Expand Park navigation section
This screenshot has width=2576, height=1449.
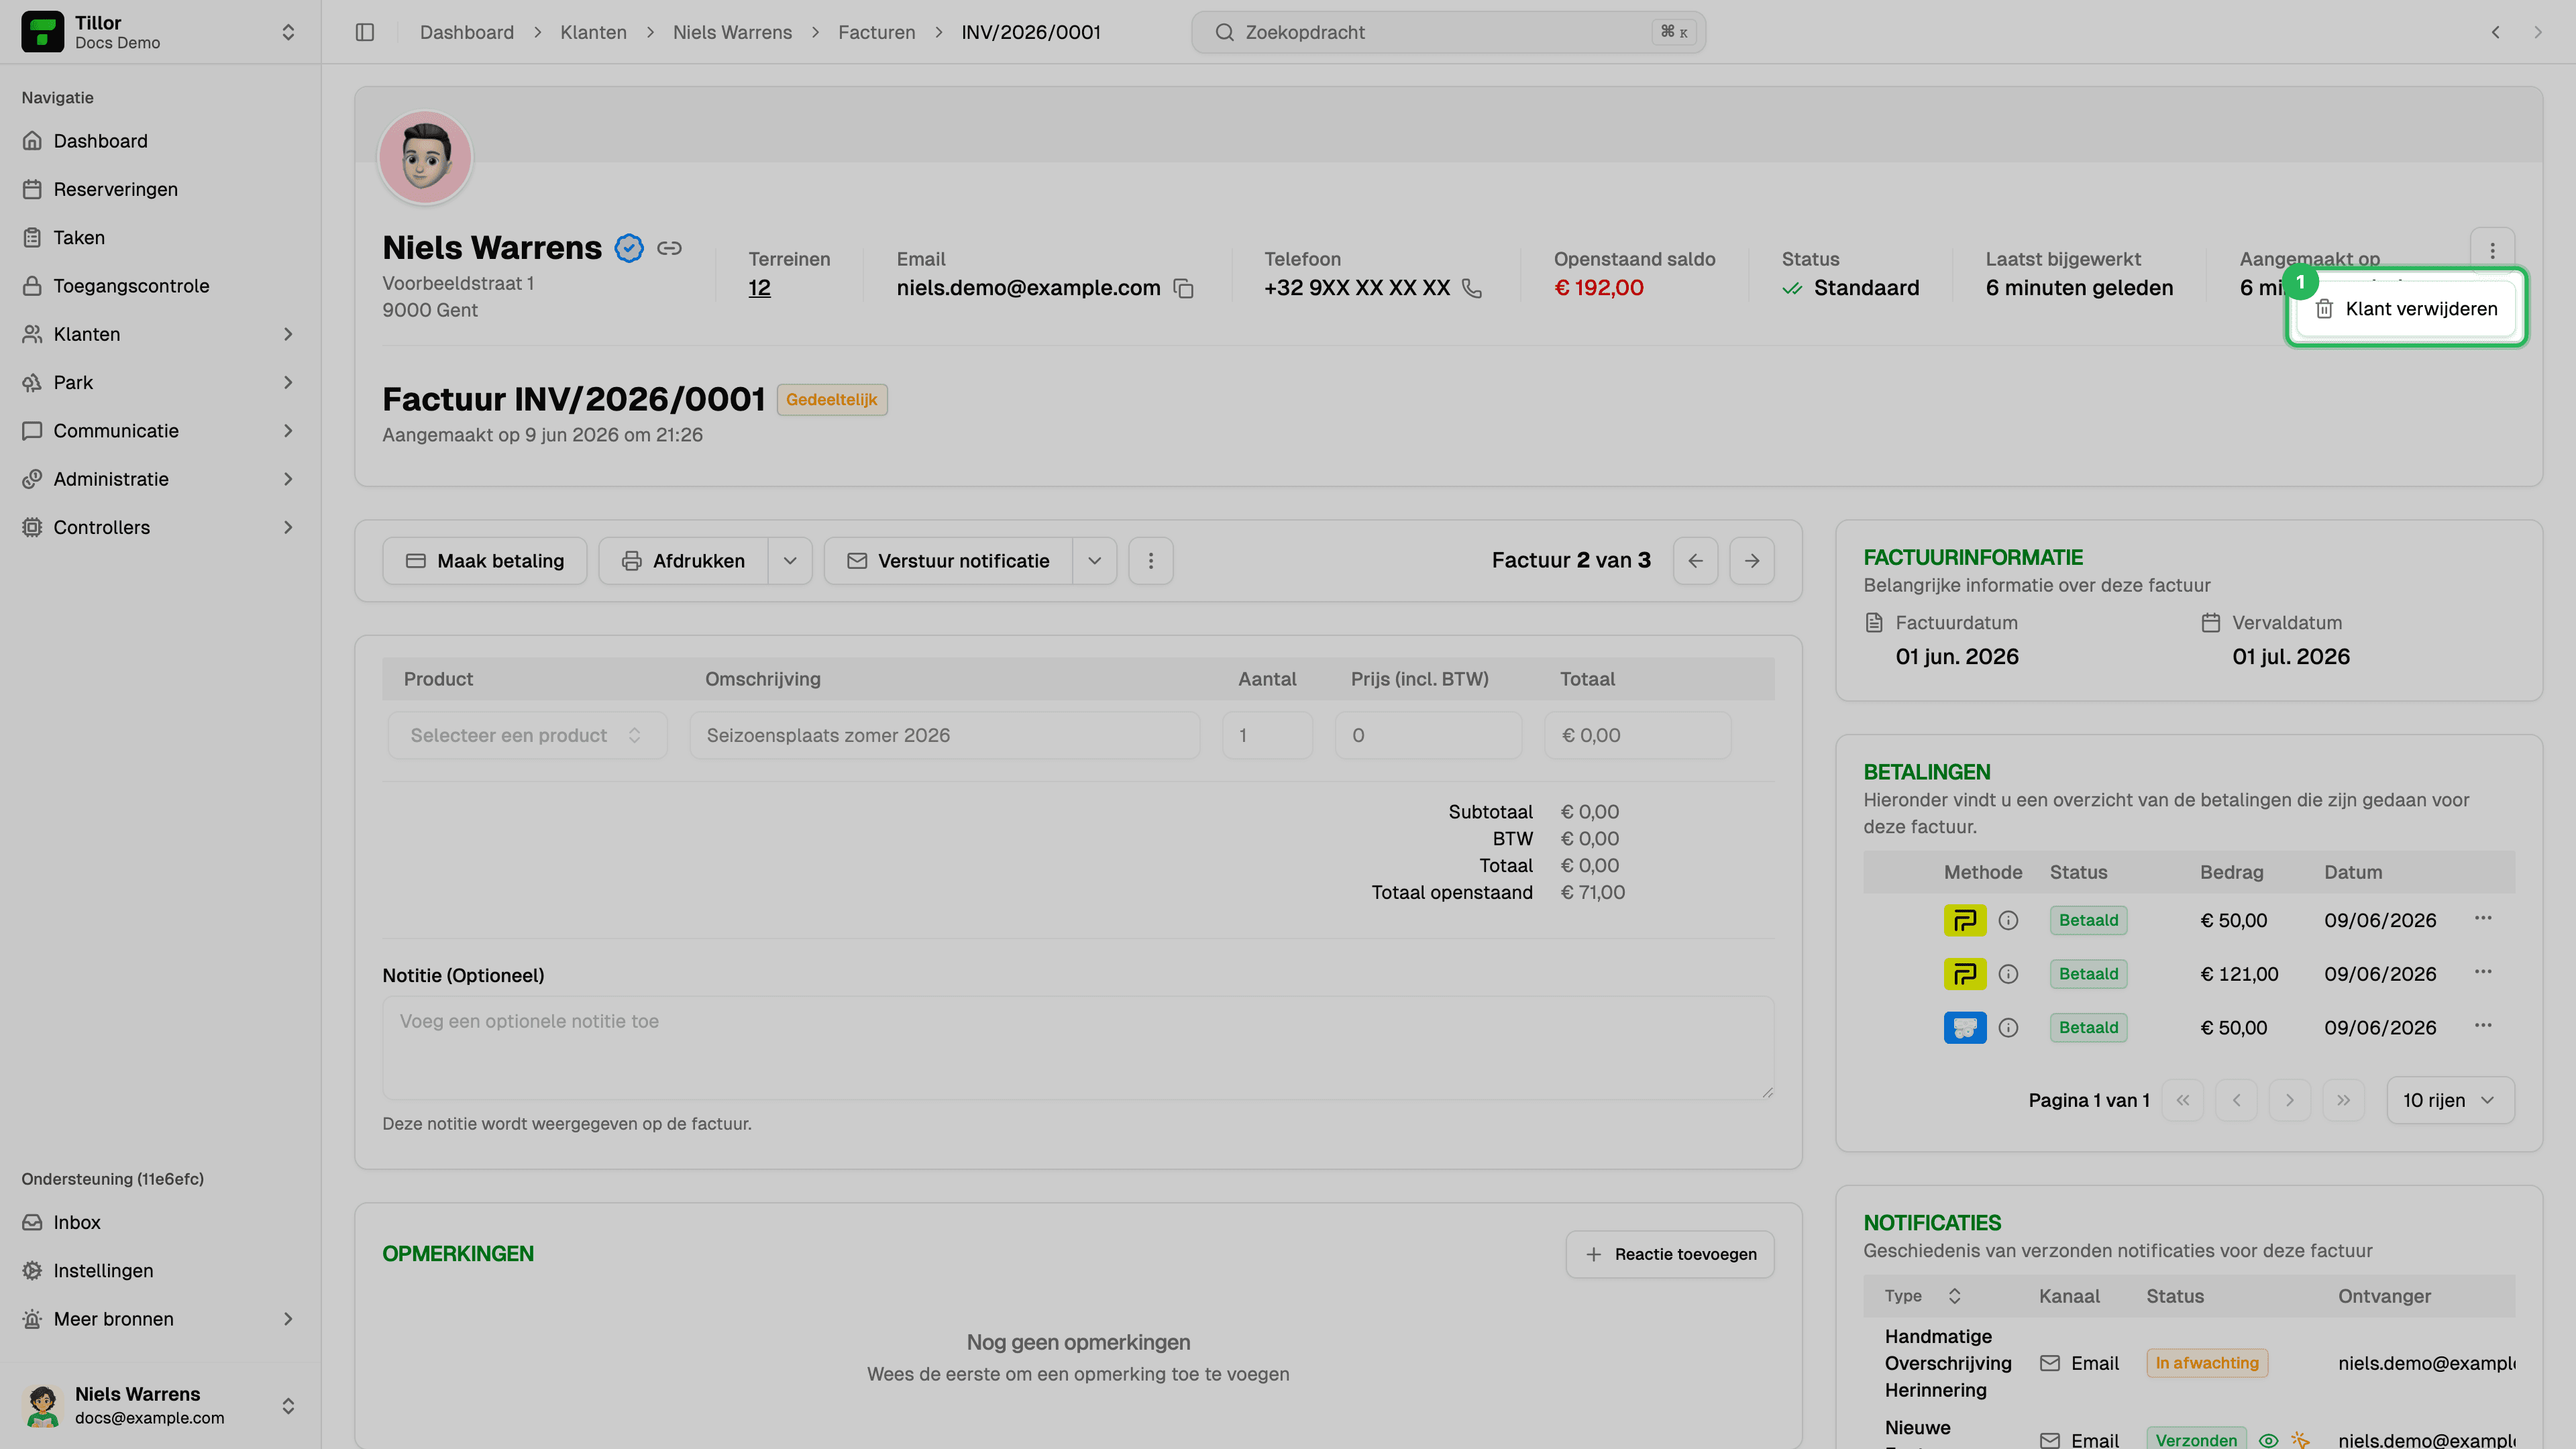[160, 382]
